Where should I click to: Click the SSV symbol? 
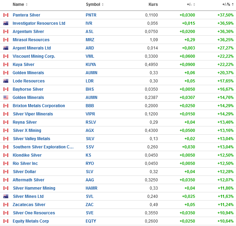pos(90,147)
